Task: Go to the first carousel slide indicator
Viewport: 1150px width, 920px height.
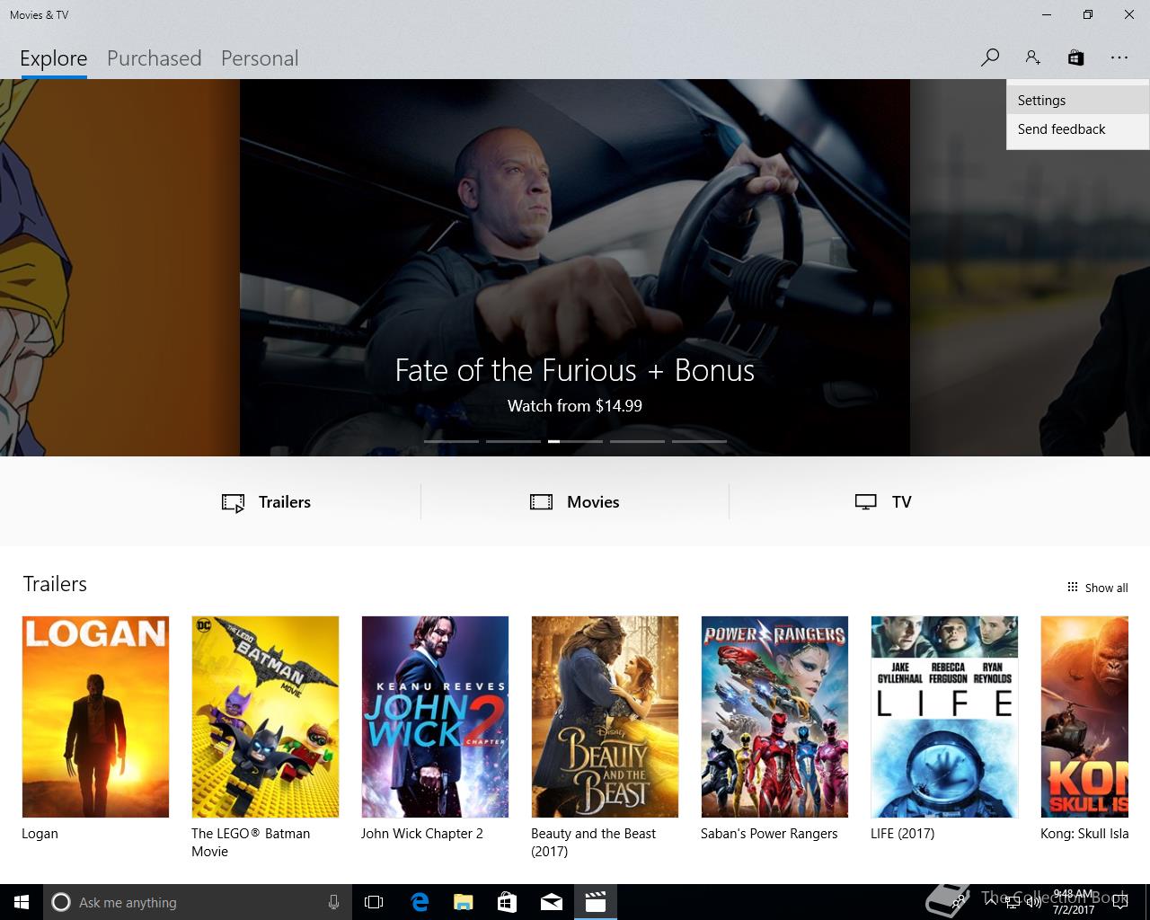Action: pos(451,441)
